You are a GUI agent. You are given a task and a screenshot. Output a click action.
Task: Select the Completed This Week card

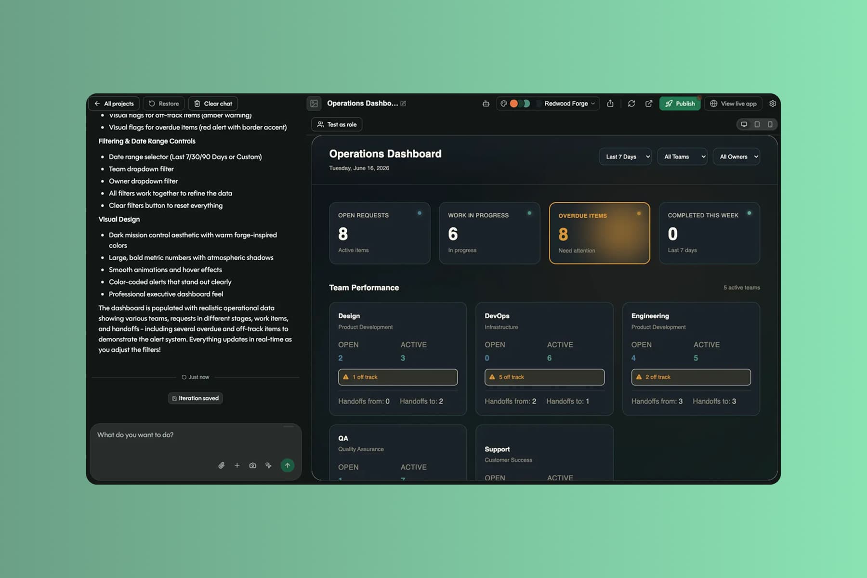[x=709, y=233]
